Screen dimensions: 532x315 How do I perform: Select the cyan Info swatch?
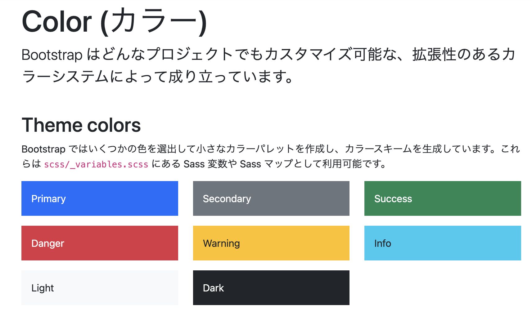443,243
